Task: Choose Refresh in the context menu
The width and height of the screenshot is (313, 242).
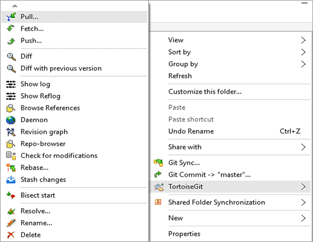Action: 231,76
